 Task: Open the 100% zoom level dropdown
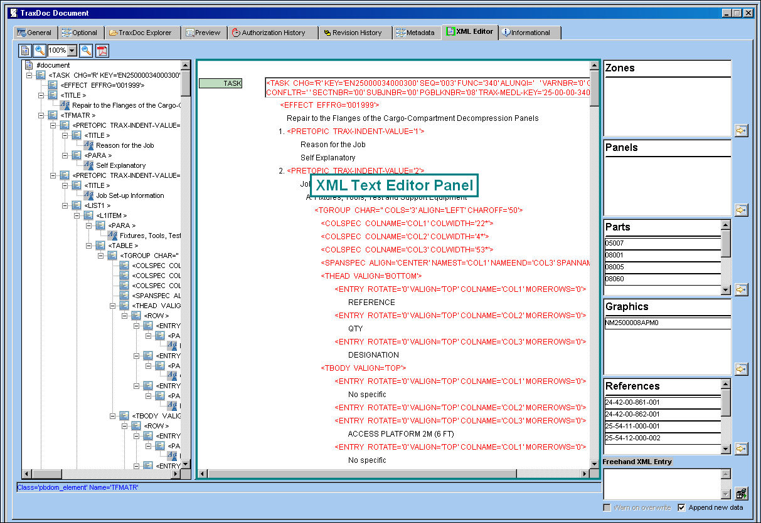pyautogui.click(x=72, y=50)
